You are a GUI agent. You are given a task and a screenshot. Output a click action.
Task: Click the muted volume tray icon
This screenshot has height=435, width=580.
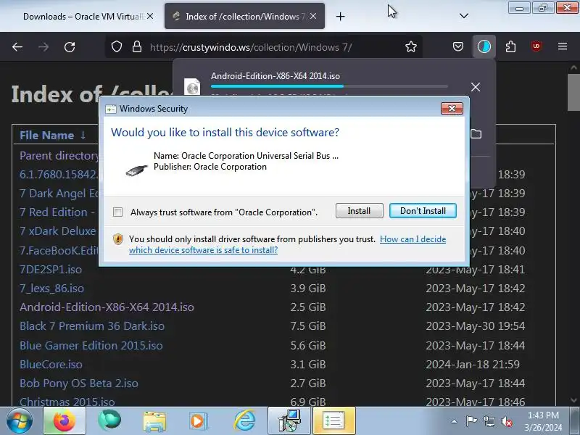click(506, 421)
